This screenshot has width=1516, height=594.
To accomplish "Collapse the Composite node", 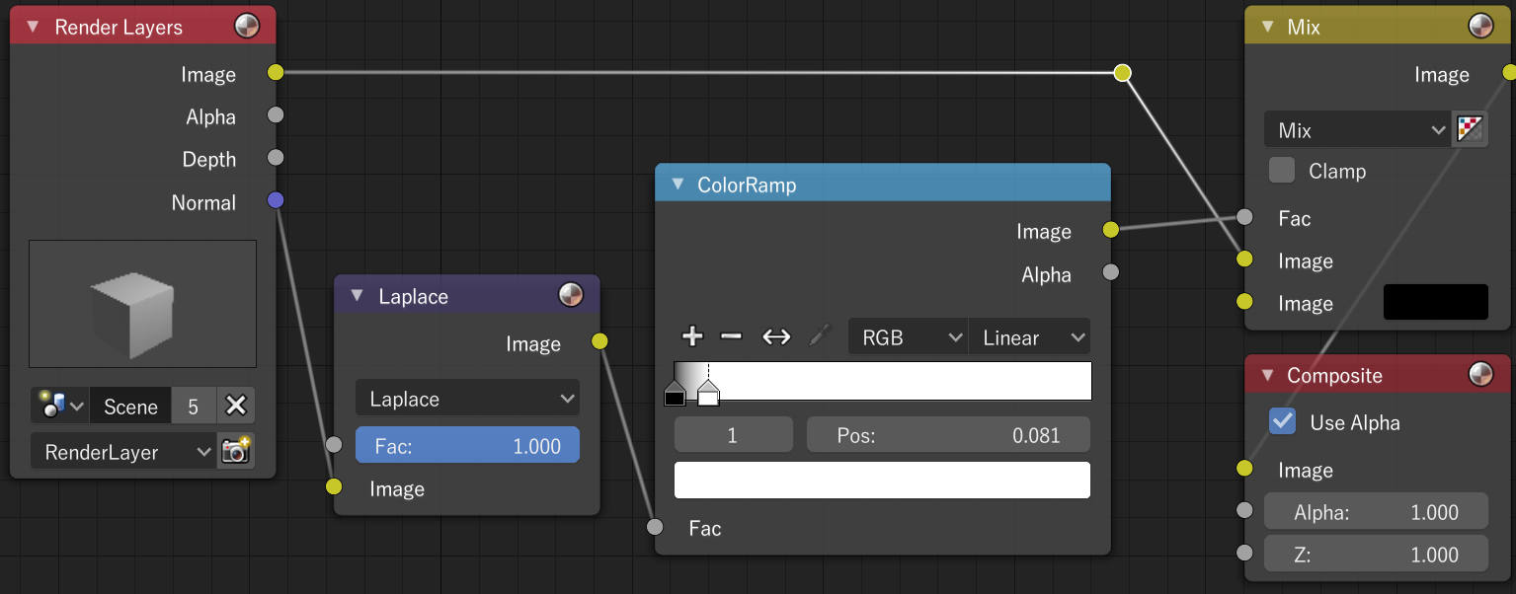I will 1268,375.
